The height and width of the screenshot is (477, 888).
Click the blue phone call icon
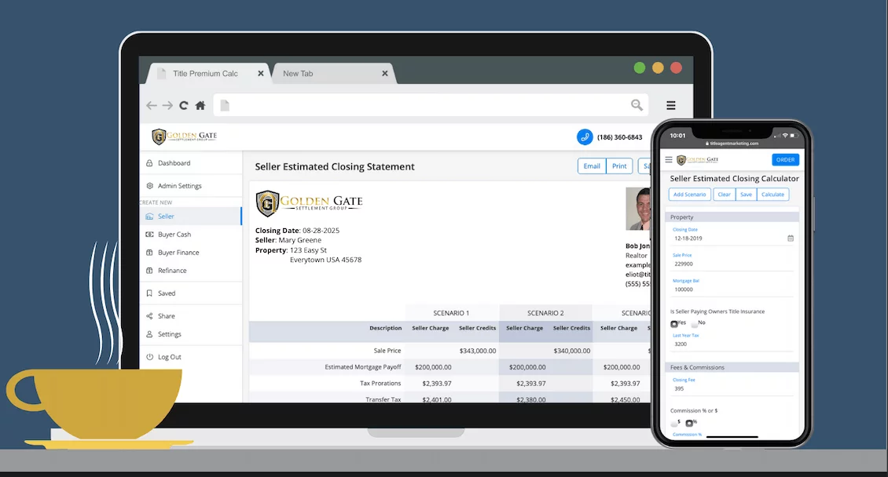click(x=584, y=137)
